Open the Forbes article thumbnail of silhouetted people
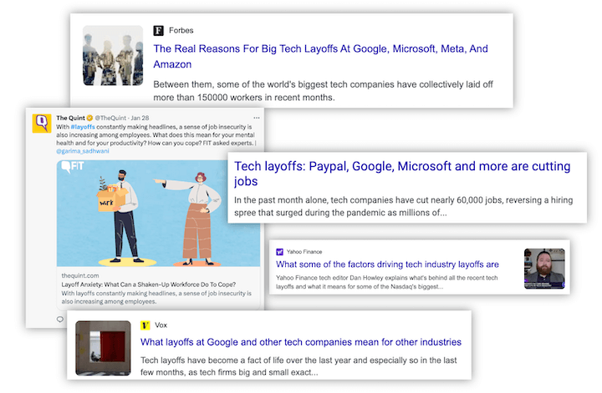 pyautogui.click(x=113, y=56)
